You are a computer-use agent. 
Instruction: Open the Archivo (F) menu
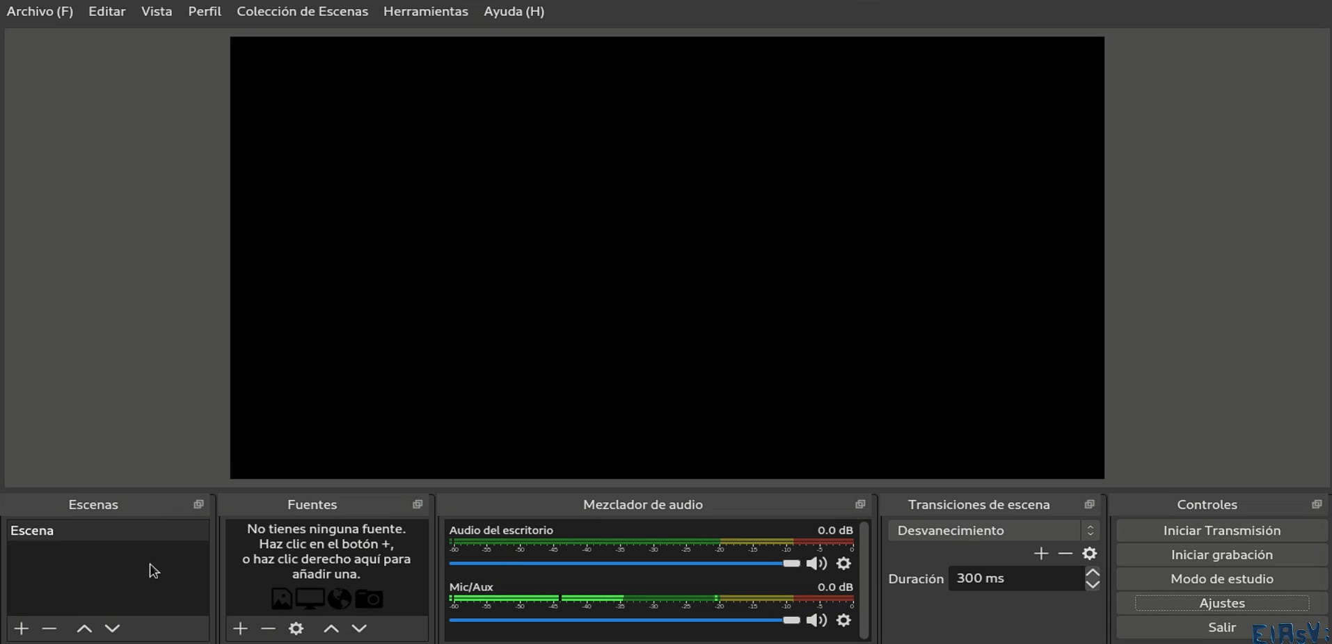[x=40, y=12]
